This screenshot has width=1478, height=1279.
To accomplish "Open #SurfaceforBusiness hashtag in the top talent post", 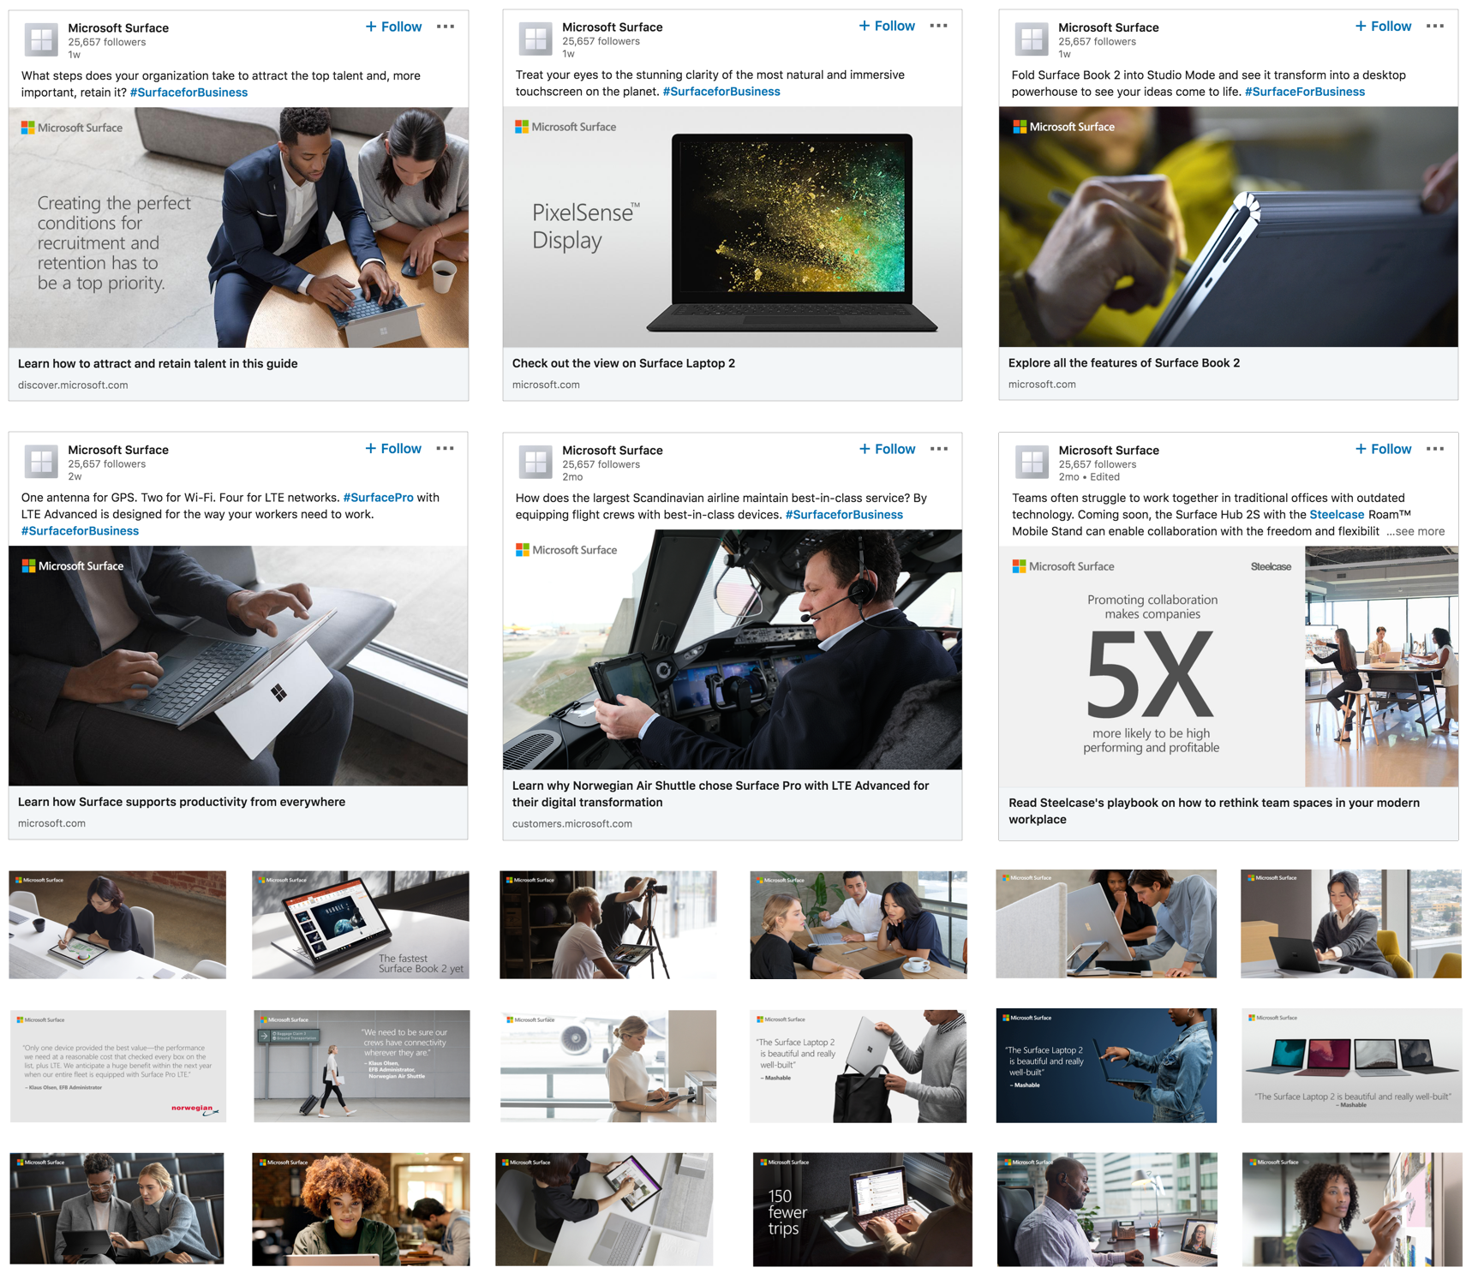I will click(188, 93).
